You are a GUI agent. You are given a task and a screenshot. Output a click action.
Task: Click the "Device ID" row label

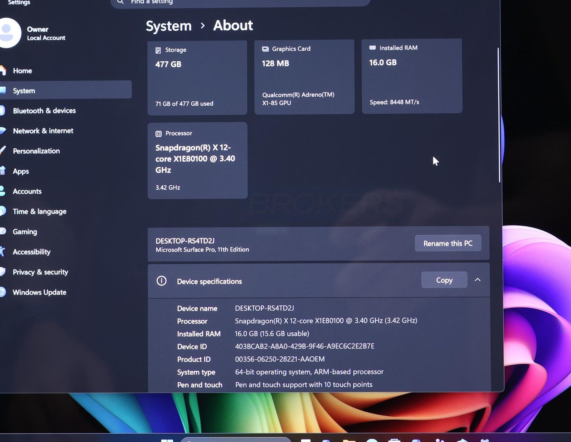pyautogui.click(x=192, y=346)
